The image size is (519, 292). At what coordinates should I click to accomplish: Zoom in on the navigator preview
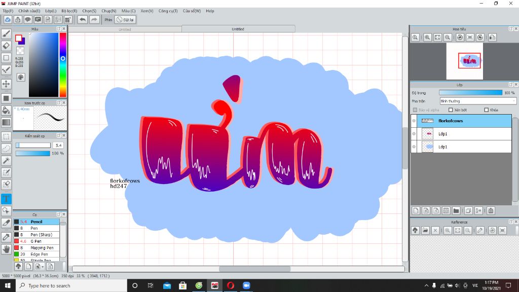pos(427,38)
